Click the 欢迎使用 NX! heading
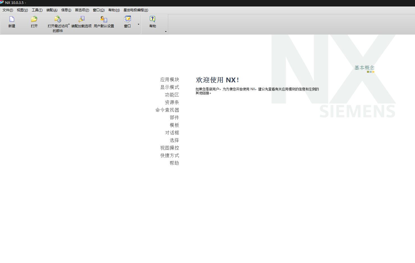The image size is (415, 263). (217, 80)
